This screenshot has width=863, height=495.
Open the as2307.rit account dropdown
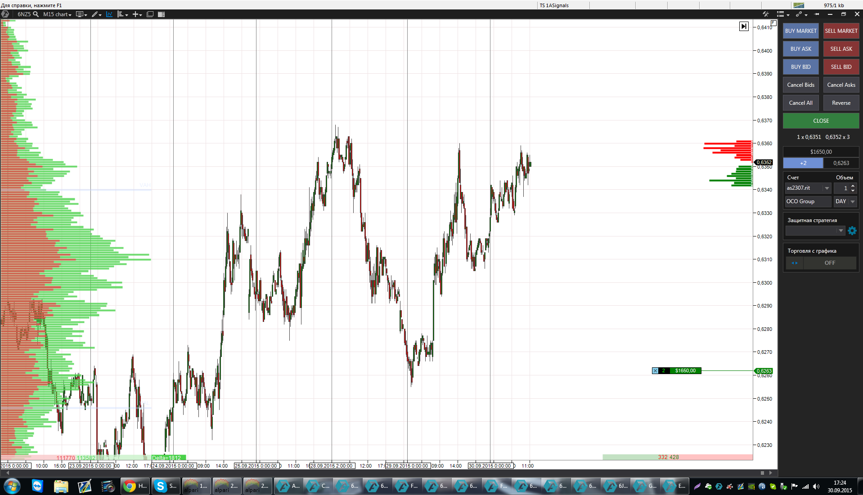(827, 188)
